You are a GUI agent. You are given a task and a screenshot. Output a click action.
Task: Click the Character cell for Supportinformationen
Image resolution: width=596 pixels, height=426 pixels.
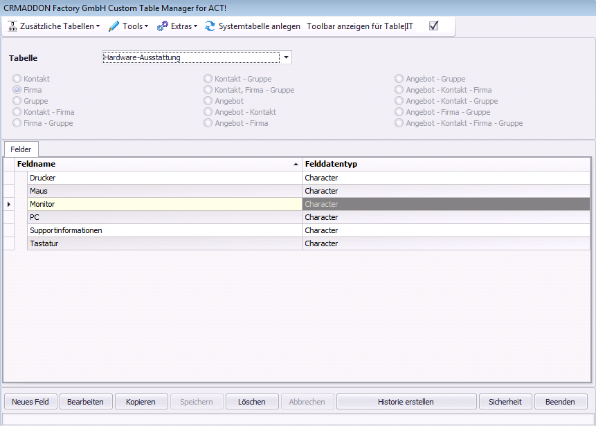pos(446,230)
